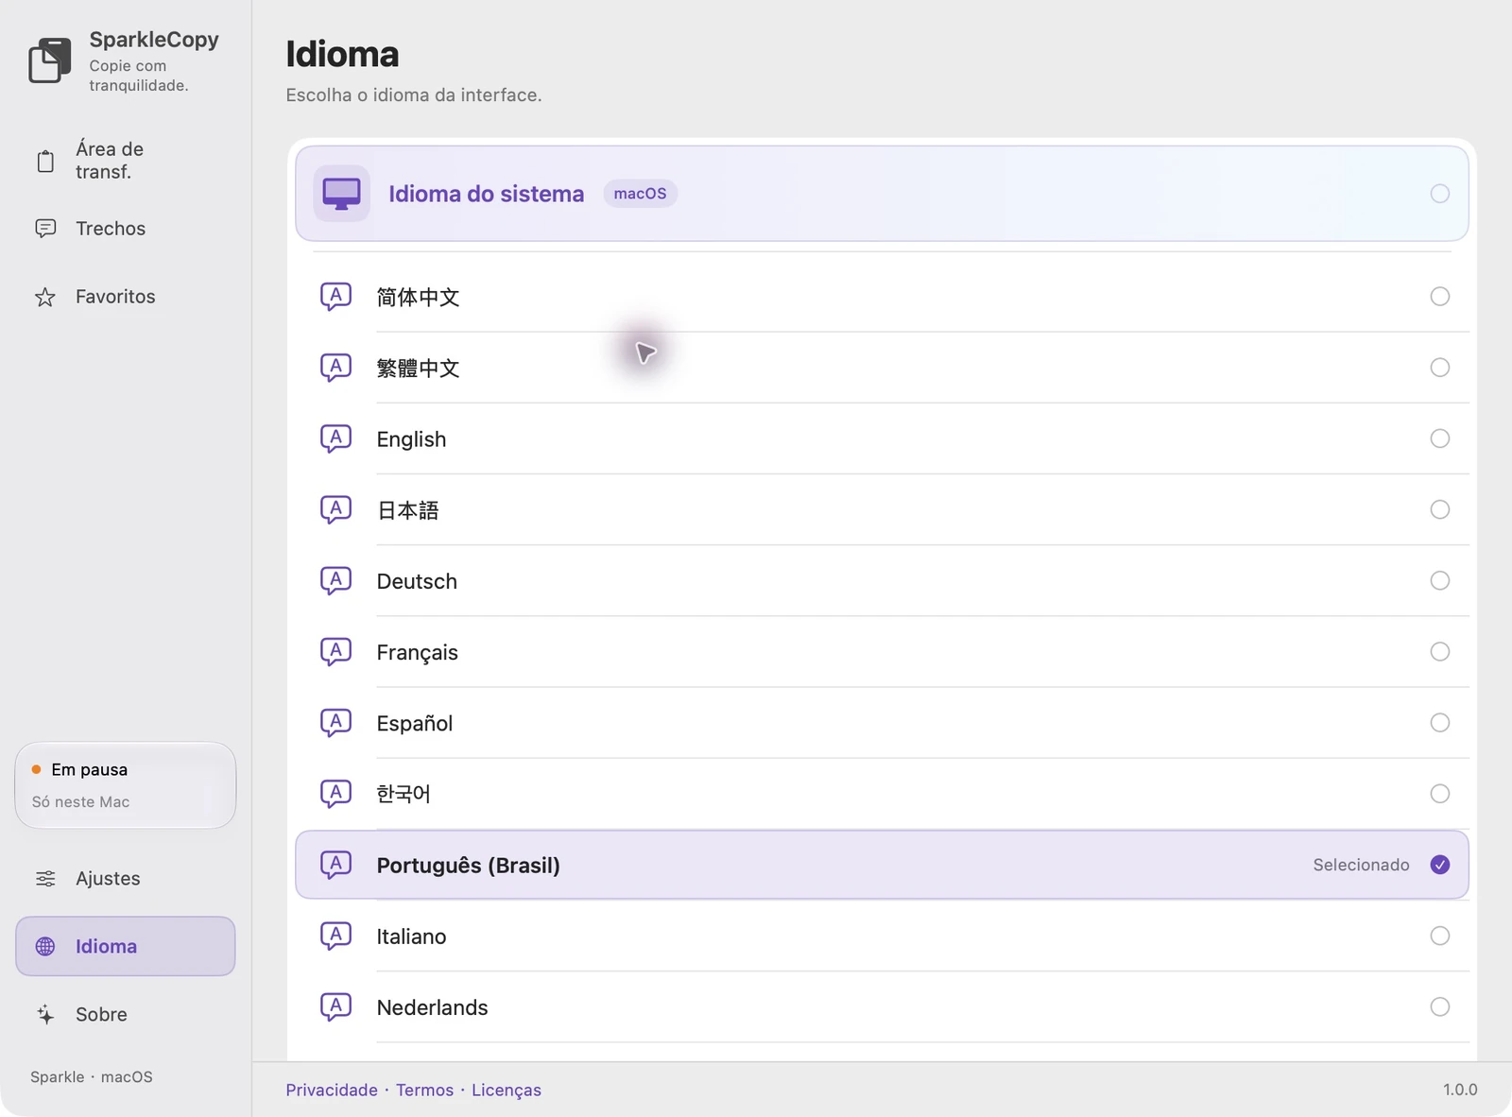Open the Licenças link
The height and width of the screenshot is (1117, 1512).
(x=507, y=1090)
